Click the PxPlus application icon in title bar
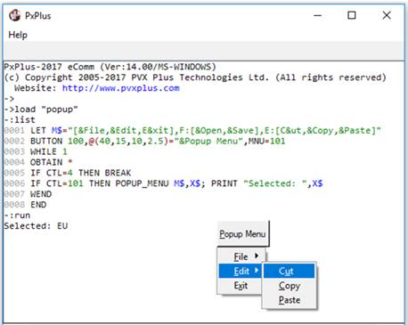The height and width of the screenshot is (325, 408). [14, 15]
